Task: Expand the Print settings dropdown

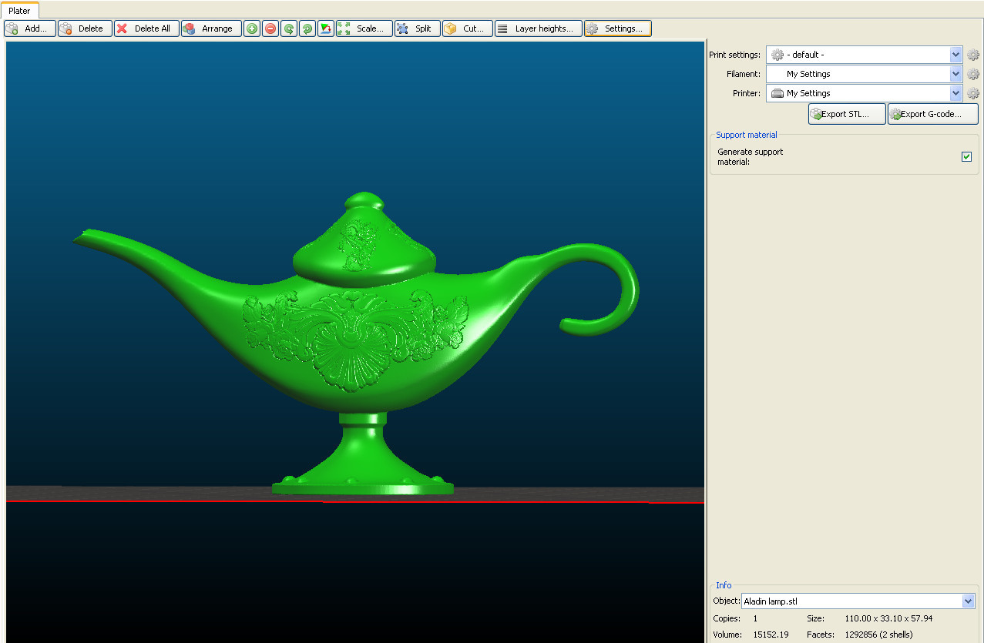Action: click(x=955, y=55)
